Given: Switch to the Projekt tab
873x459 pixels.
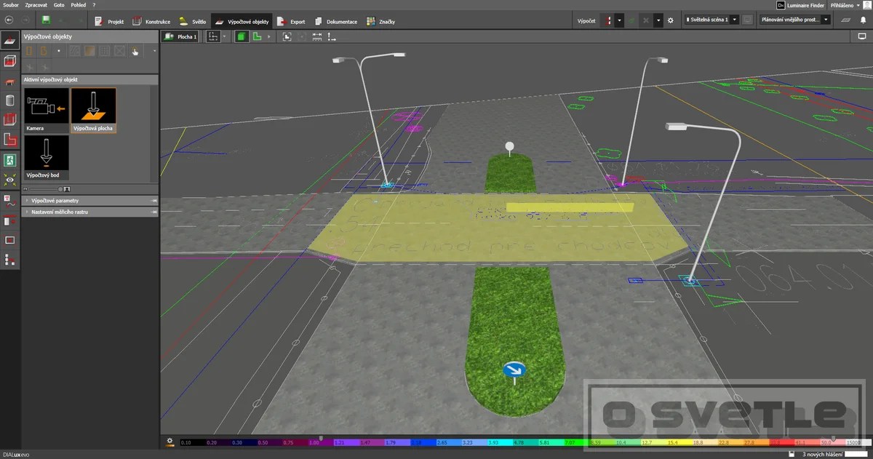Looking at the screenshot, I should tap(109, 21).
